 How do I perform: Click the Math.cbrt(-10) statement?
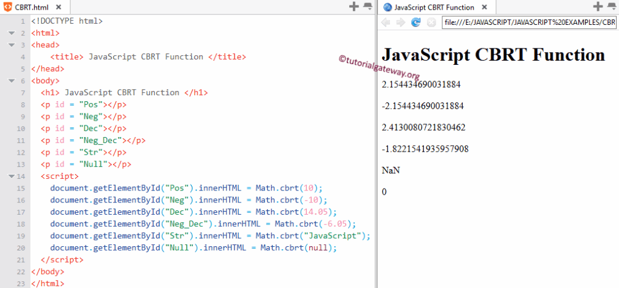point(189,199)
